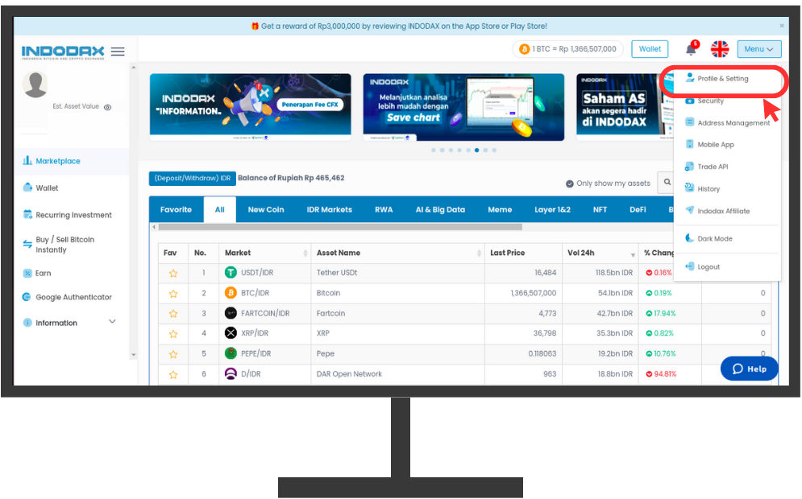802x499 pixels.
Task: Click the Mobile App phone icon
Action: coord(689,145)
